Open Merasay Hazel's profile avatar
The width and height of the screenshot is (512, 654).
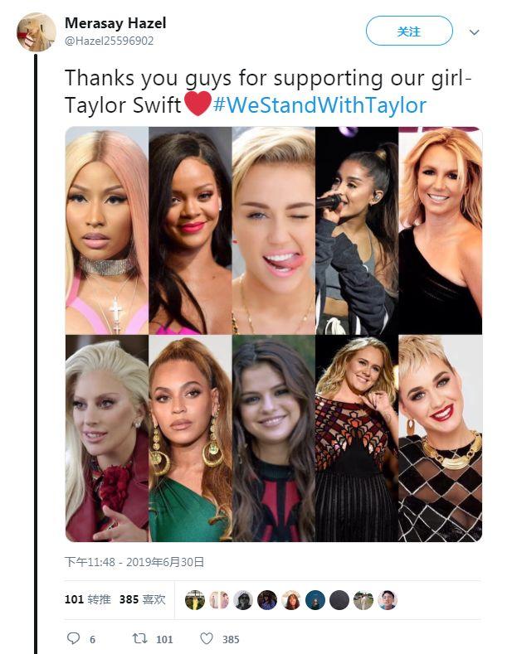click(37, 32)
